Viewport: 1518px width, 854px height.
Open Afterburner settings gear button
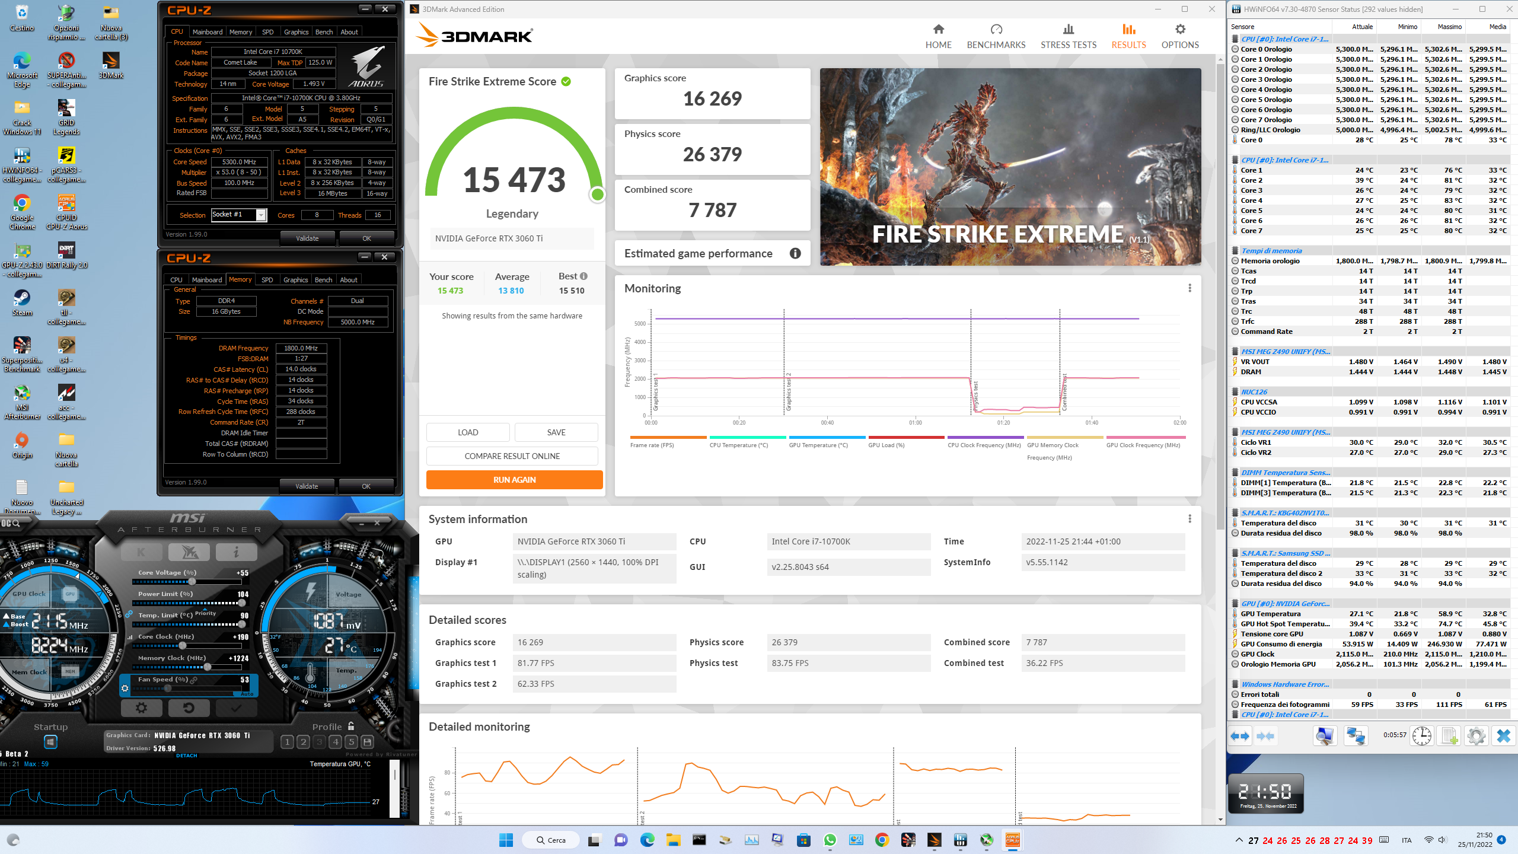[x=141, y=708]
